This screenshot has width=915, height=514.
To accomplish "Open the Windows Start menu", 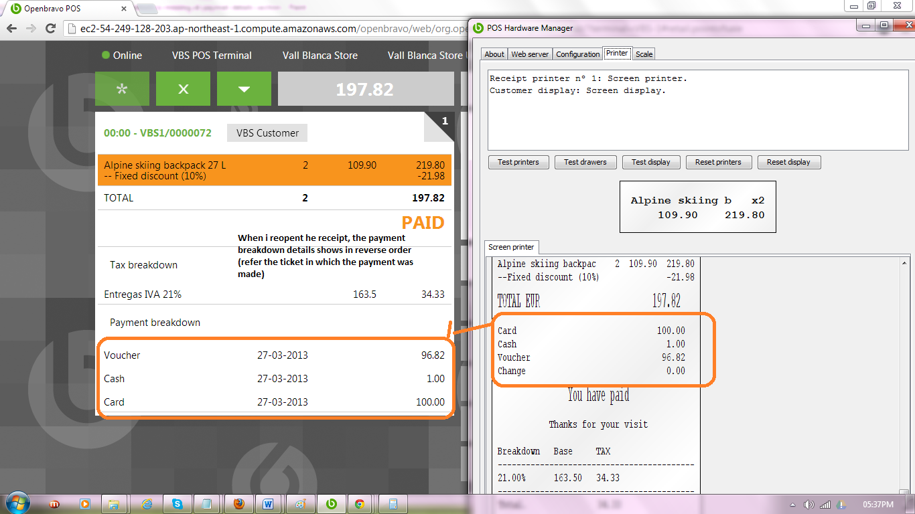I will (x=17, y=503).
